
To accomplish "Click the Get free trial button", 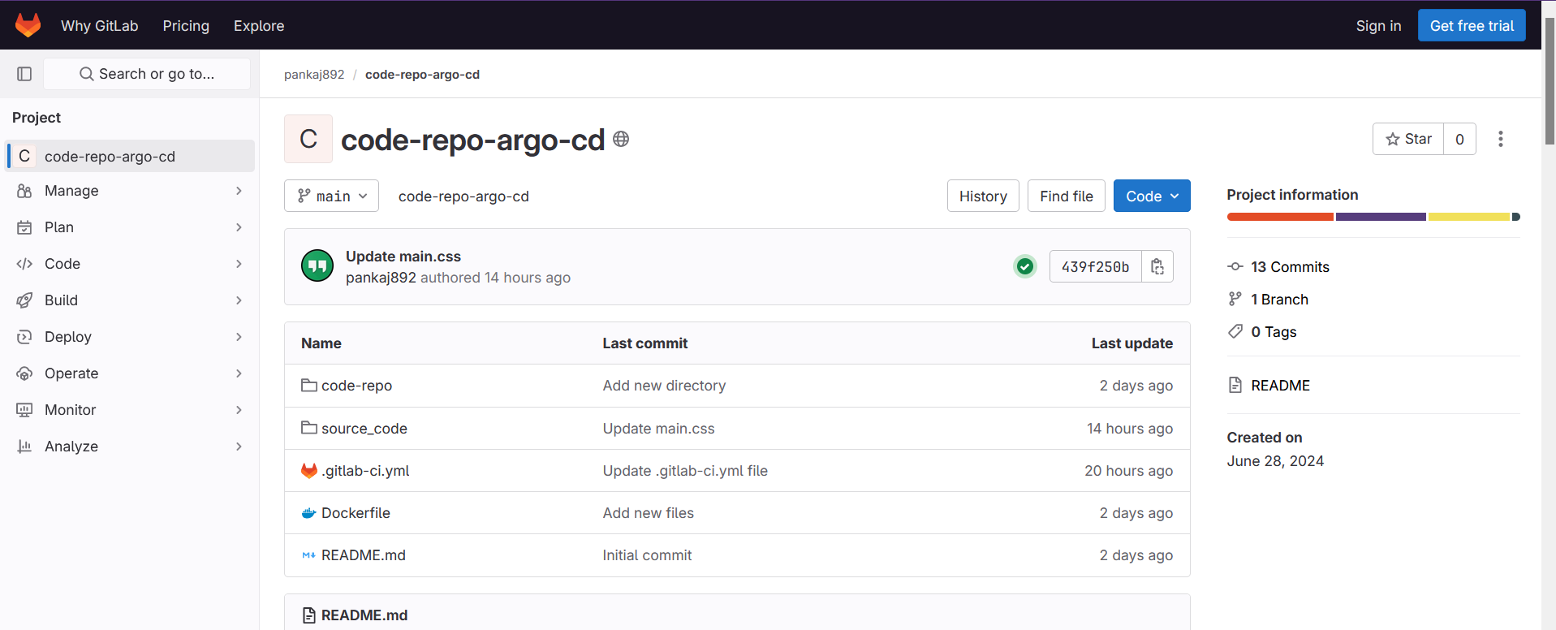I will click(1472, 25).
